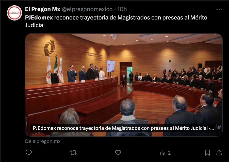Open the De elpregon.mx source link

click(x=43, y=141)
